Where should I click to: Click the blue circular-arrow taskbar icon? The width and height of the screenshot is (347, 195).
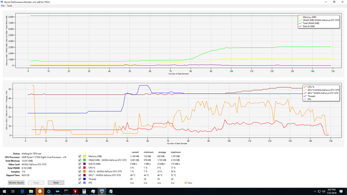click(x=49, y=191)
